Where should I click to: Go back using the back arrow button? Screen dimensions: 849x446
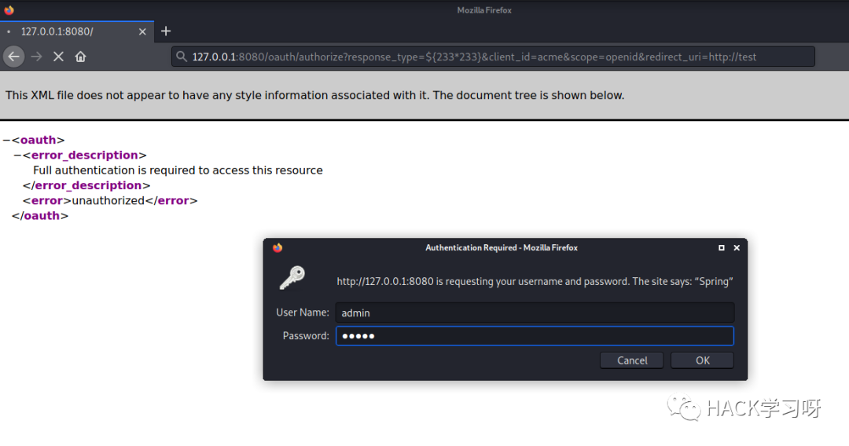[14, 57]
